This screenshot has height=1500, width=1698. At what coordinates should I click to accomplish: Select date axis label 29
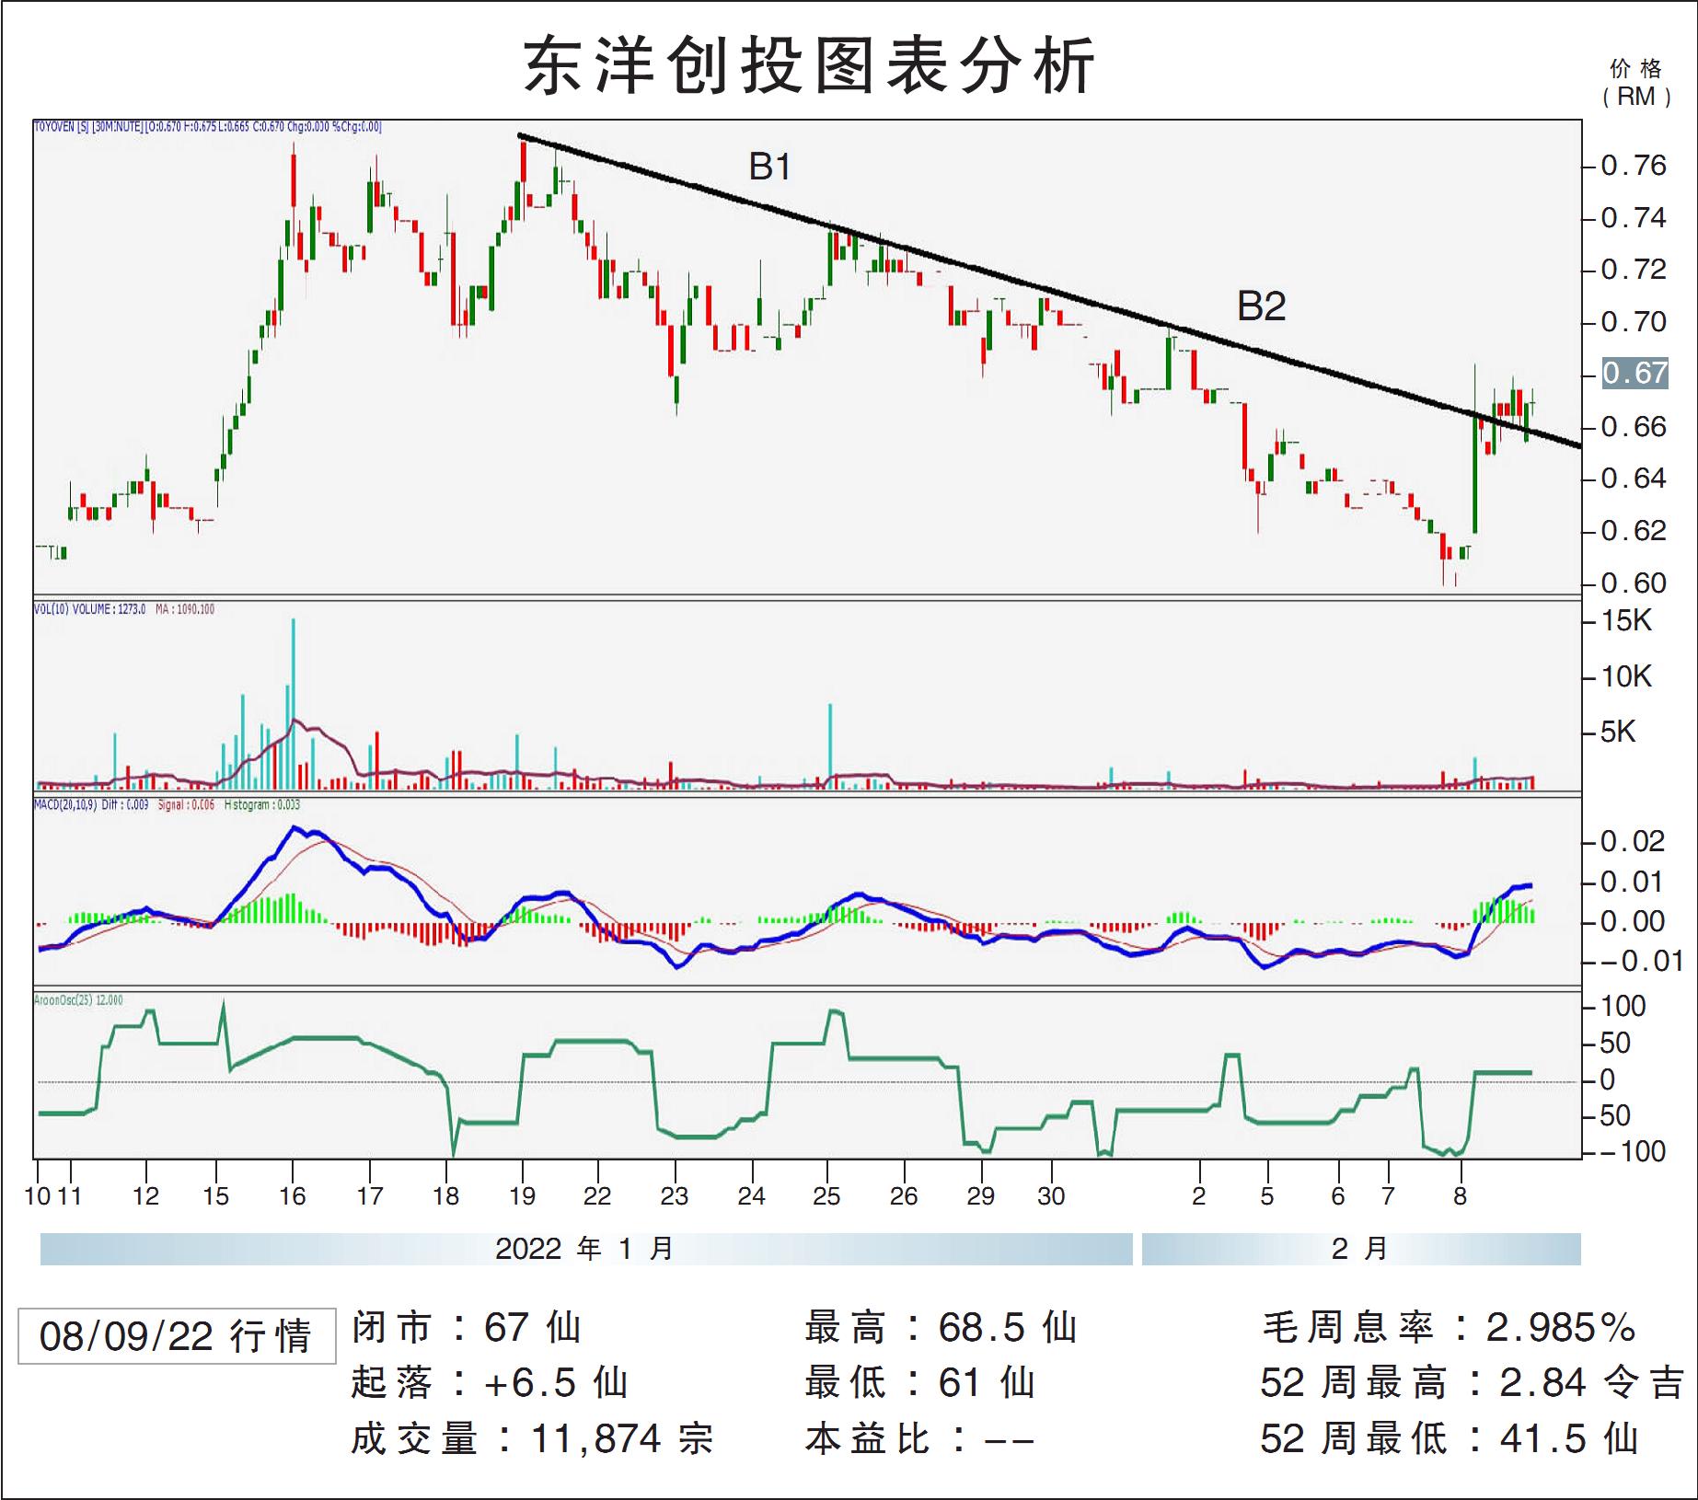click(x=981, y=1196)
